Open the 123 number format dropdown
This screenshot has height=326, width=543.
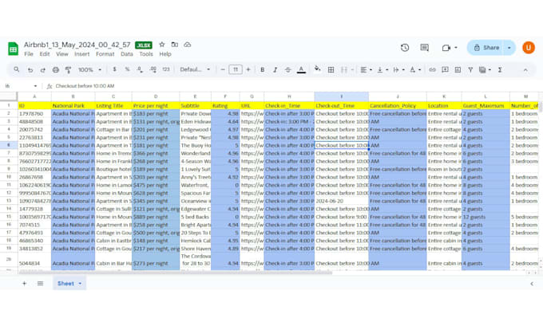click(166, 69)
